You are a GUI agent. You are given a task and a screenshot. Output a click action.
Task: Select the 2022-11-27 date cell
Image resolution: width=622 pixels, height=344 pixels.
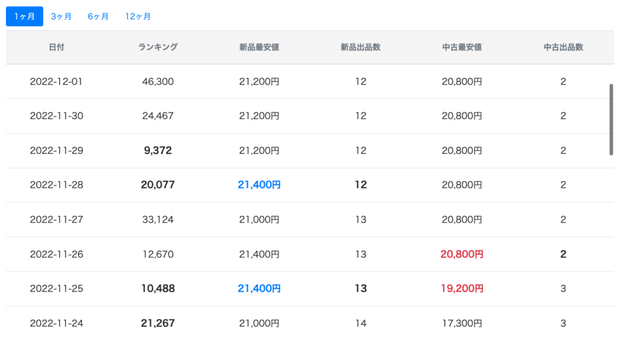point(56,219)
